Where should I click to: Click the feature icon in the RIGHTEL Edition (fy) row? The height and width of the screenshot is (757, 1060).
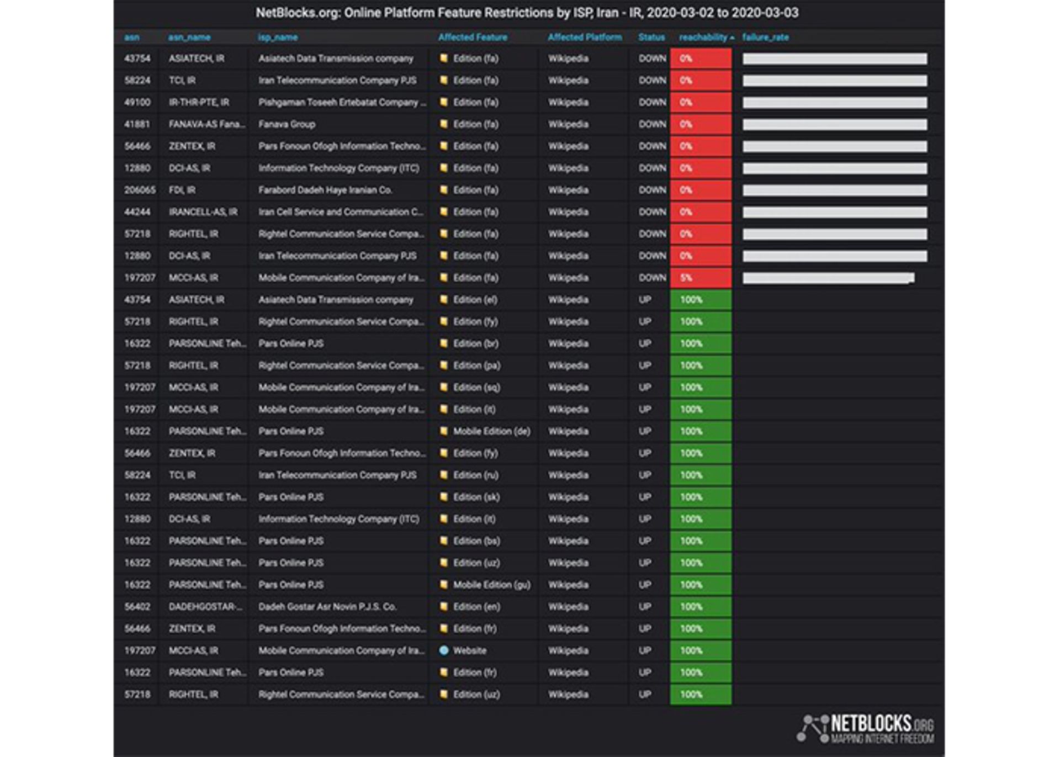click(x=443, y=321)
